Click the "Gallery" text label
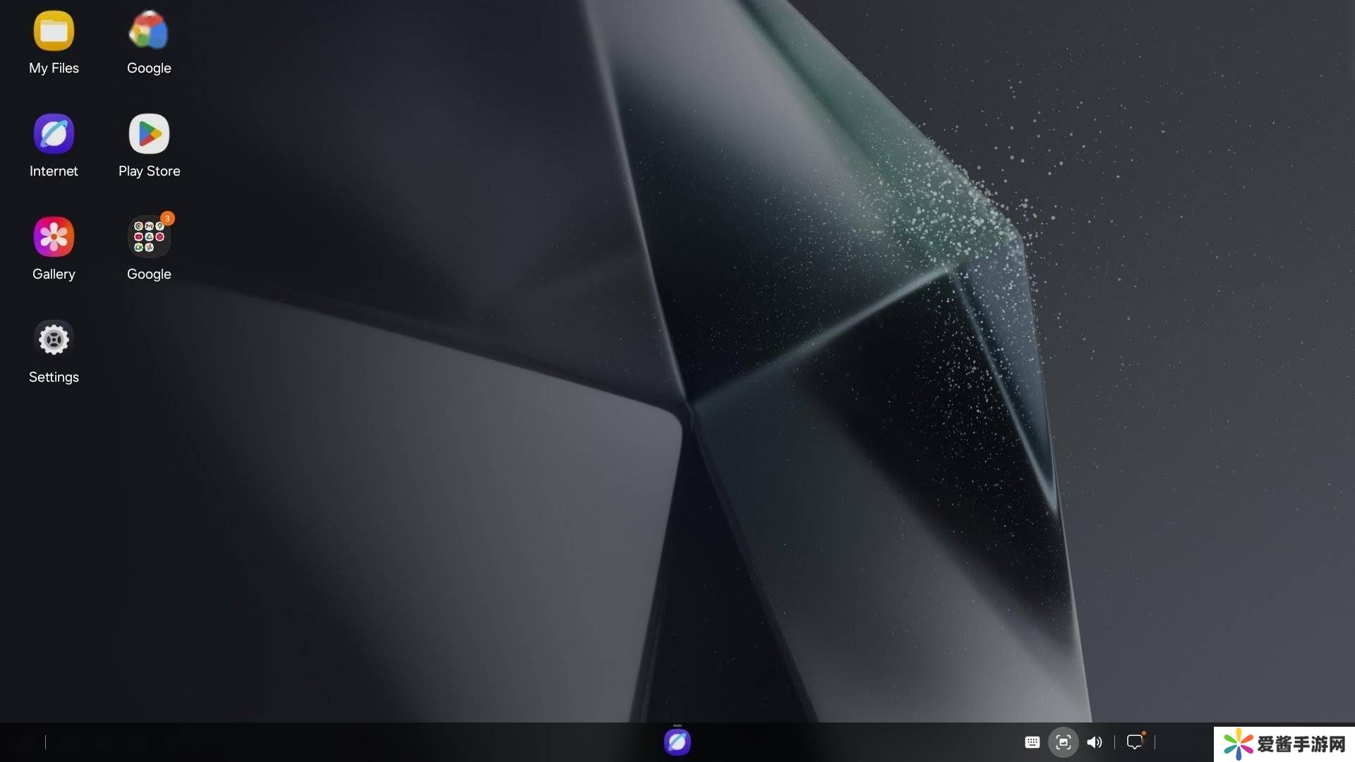Screen dimensions: 1355x762 (54, 274)
